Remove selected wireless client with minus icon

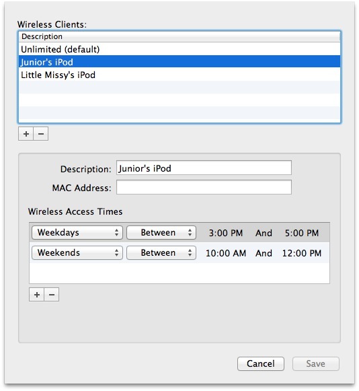click(x=41, y=134)
